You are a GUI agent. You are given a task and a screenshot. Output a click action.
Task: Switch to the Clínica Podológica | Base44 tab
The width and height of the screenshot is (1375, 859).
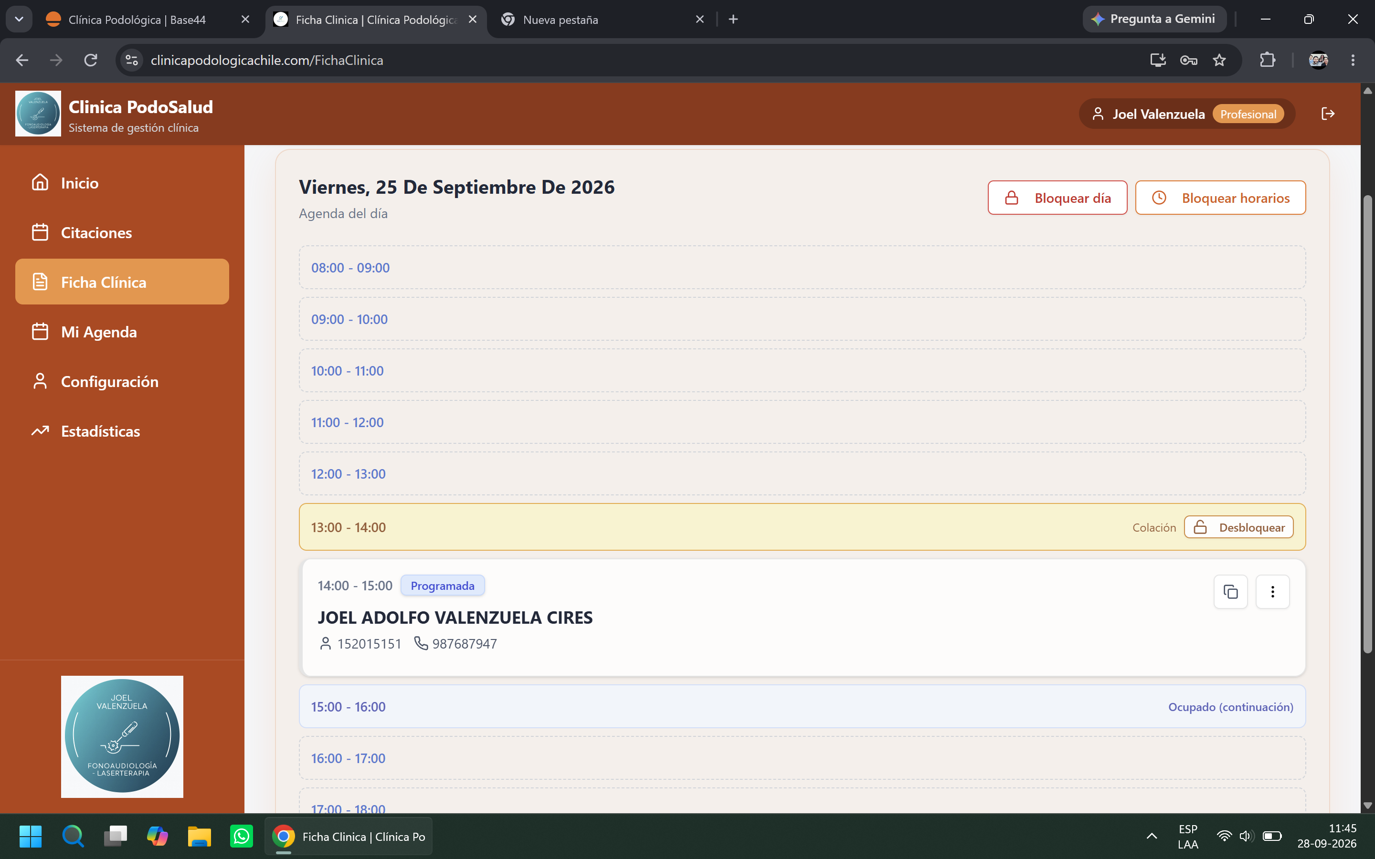pos(148,20)
